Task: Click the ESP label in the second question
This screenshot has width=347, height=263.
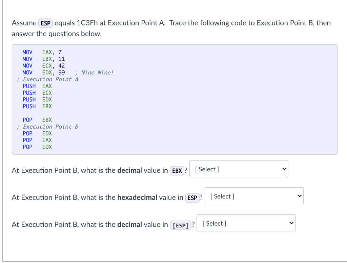Action: 192,198
